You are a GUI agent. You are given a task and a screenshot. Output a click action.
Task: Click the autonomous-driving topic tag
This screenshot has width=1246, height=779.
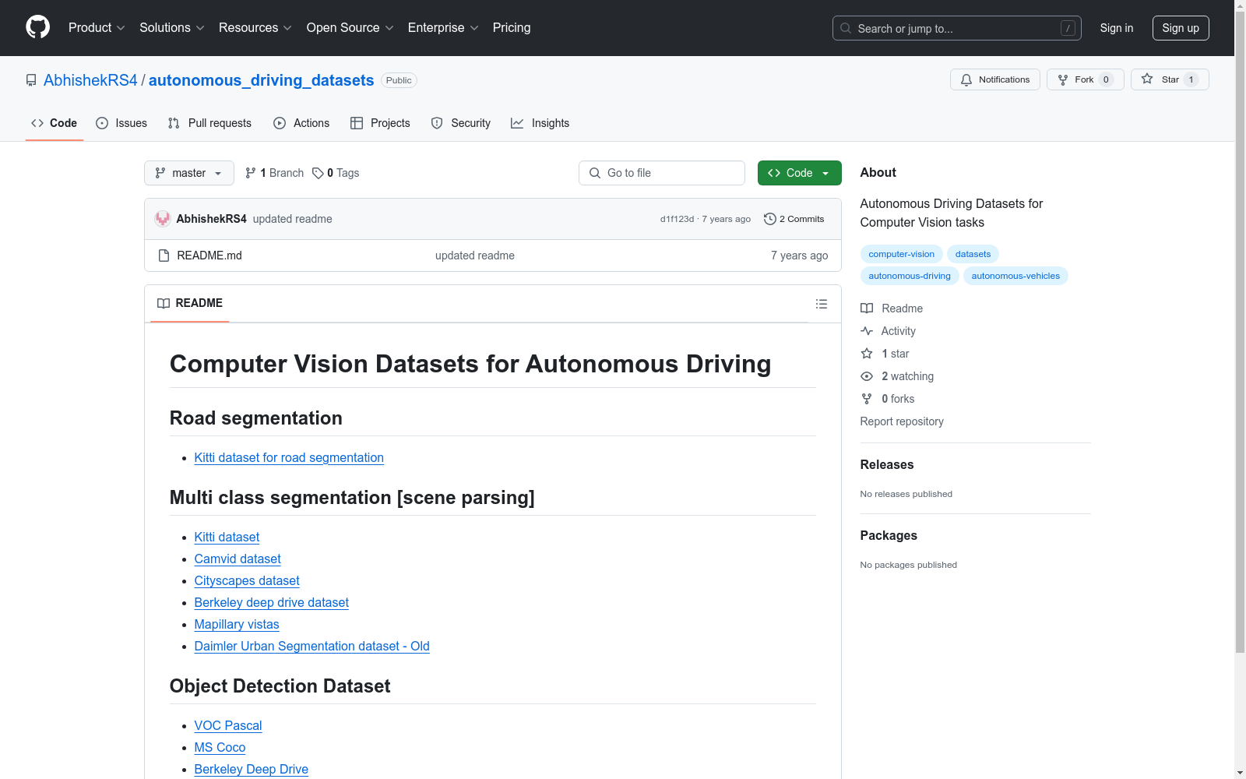coord(910,276)
